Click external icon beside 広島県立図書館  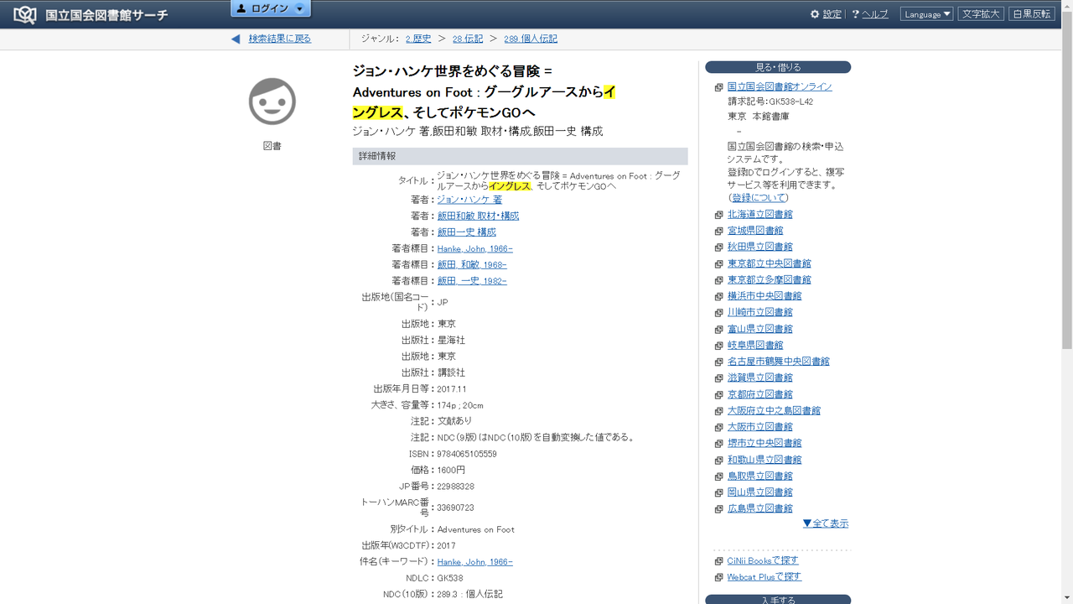718,509
